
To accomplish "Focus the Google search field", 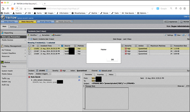I will (164, 9).
